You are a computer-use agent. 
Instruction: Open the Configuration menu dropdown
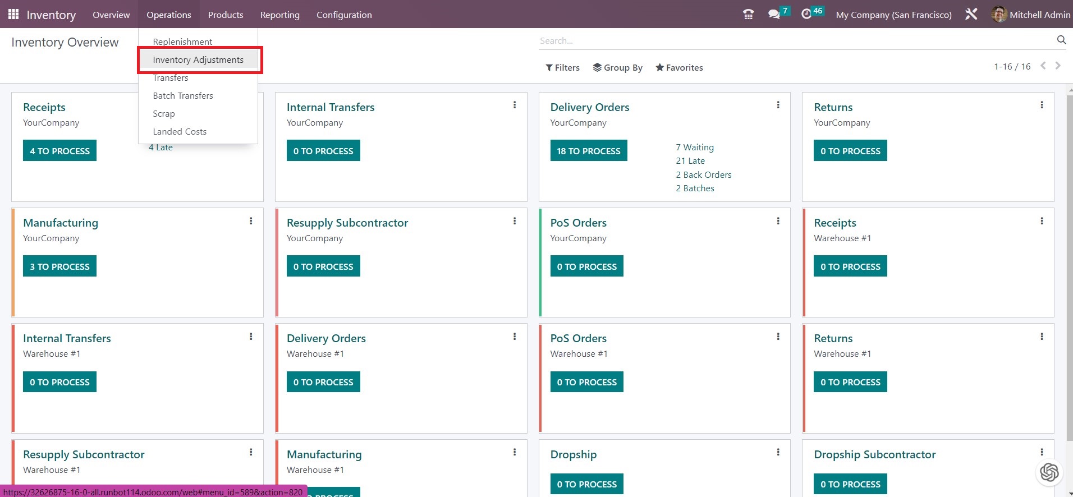344,15
